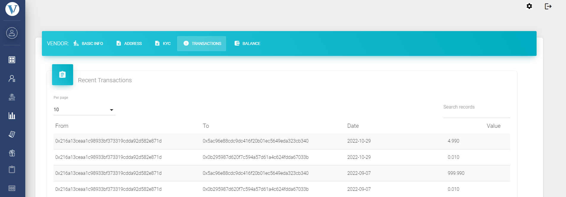This screenshot has width=566, height=197.
Task: Click the gift box icon in sidebar
Action: tap(12, 153)
